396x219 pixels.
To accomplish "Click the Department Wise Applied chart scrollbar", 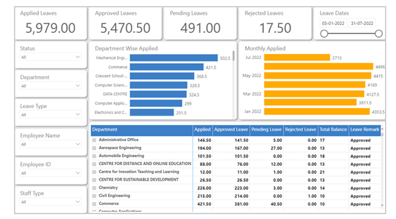I will (x=233, y=56).
